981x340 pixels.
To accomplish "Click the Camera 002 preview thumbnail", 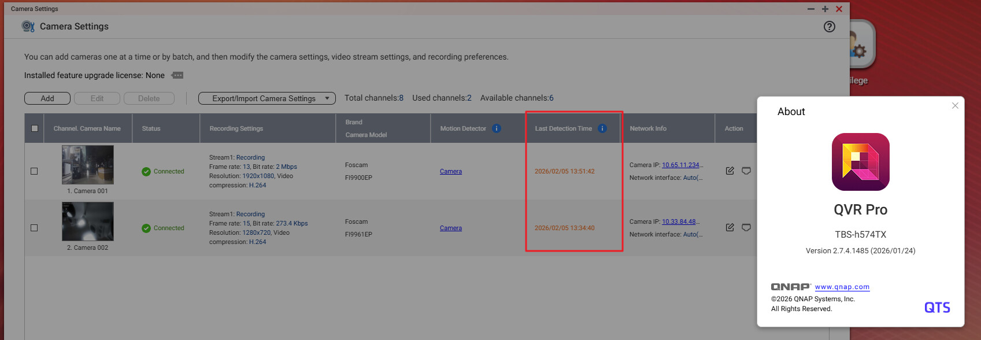I will 88,221.
